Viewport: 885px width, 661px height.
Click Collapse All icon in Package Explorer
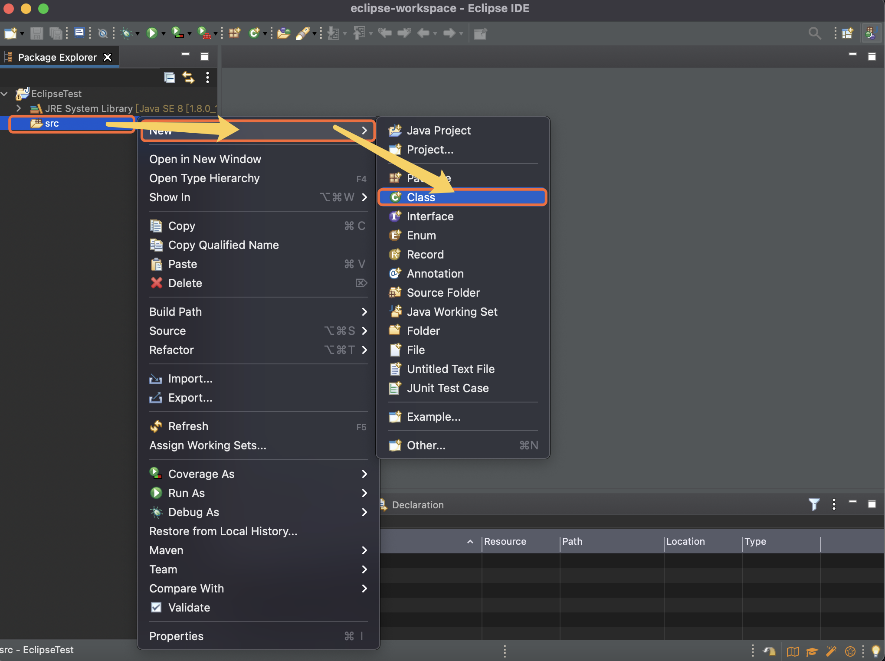(x=170, y=78)
